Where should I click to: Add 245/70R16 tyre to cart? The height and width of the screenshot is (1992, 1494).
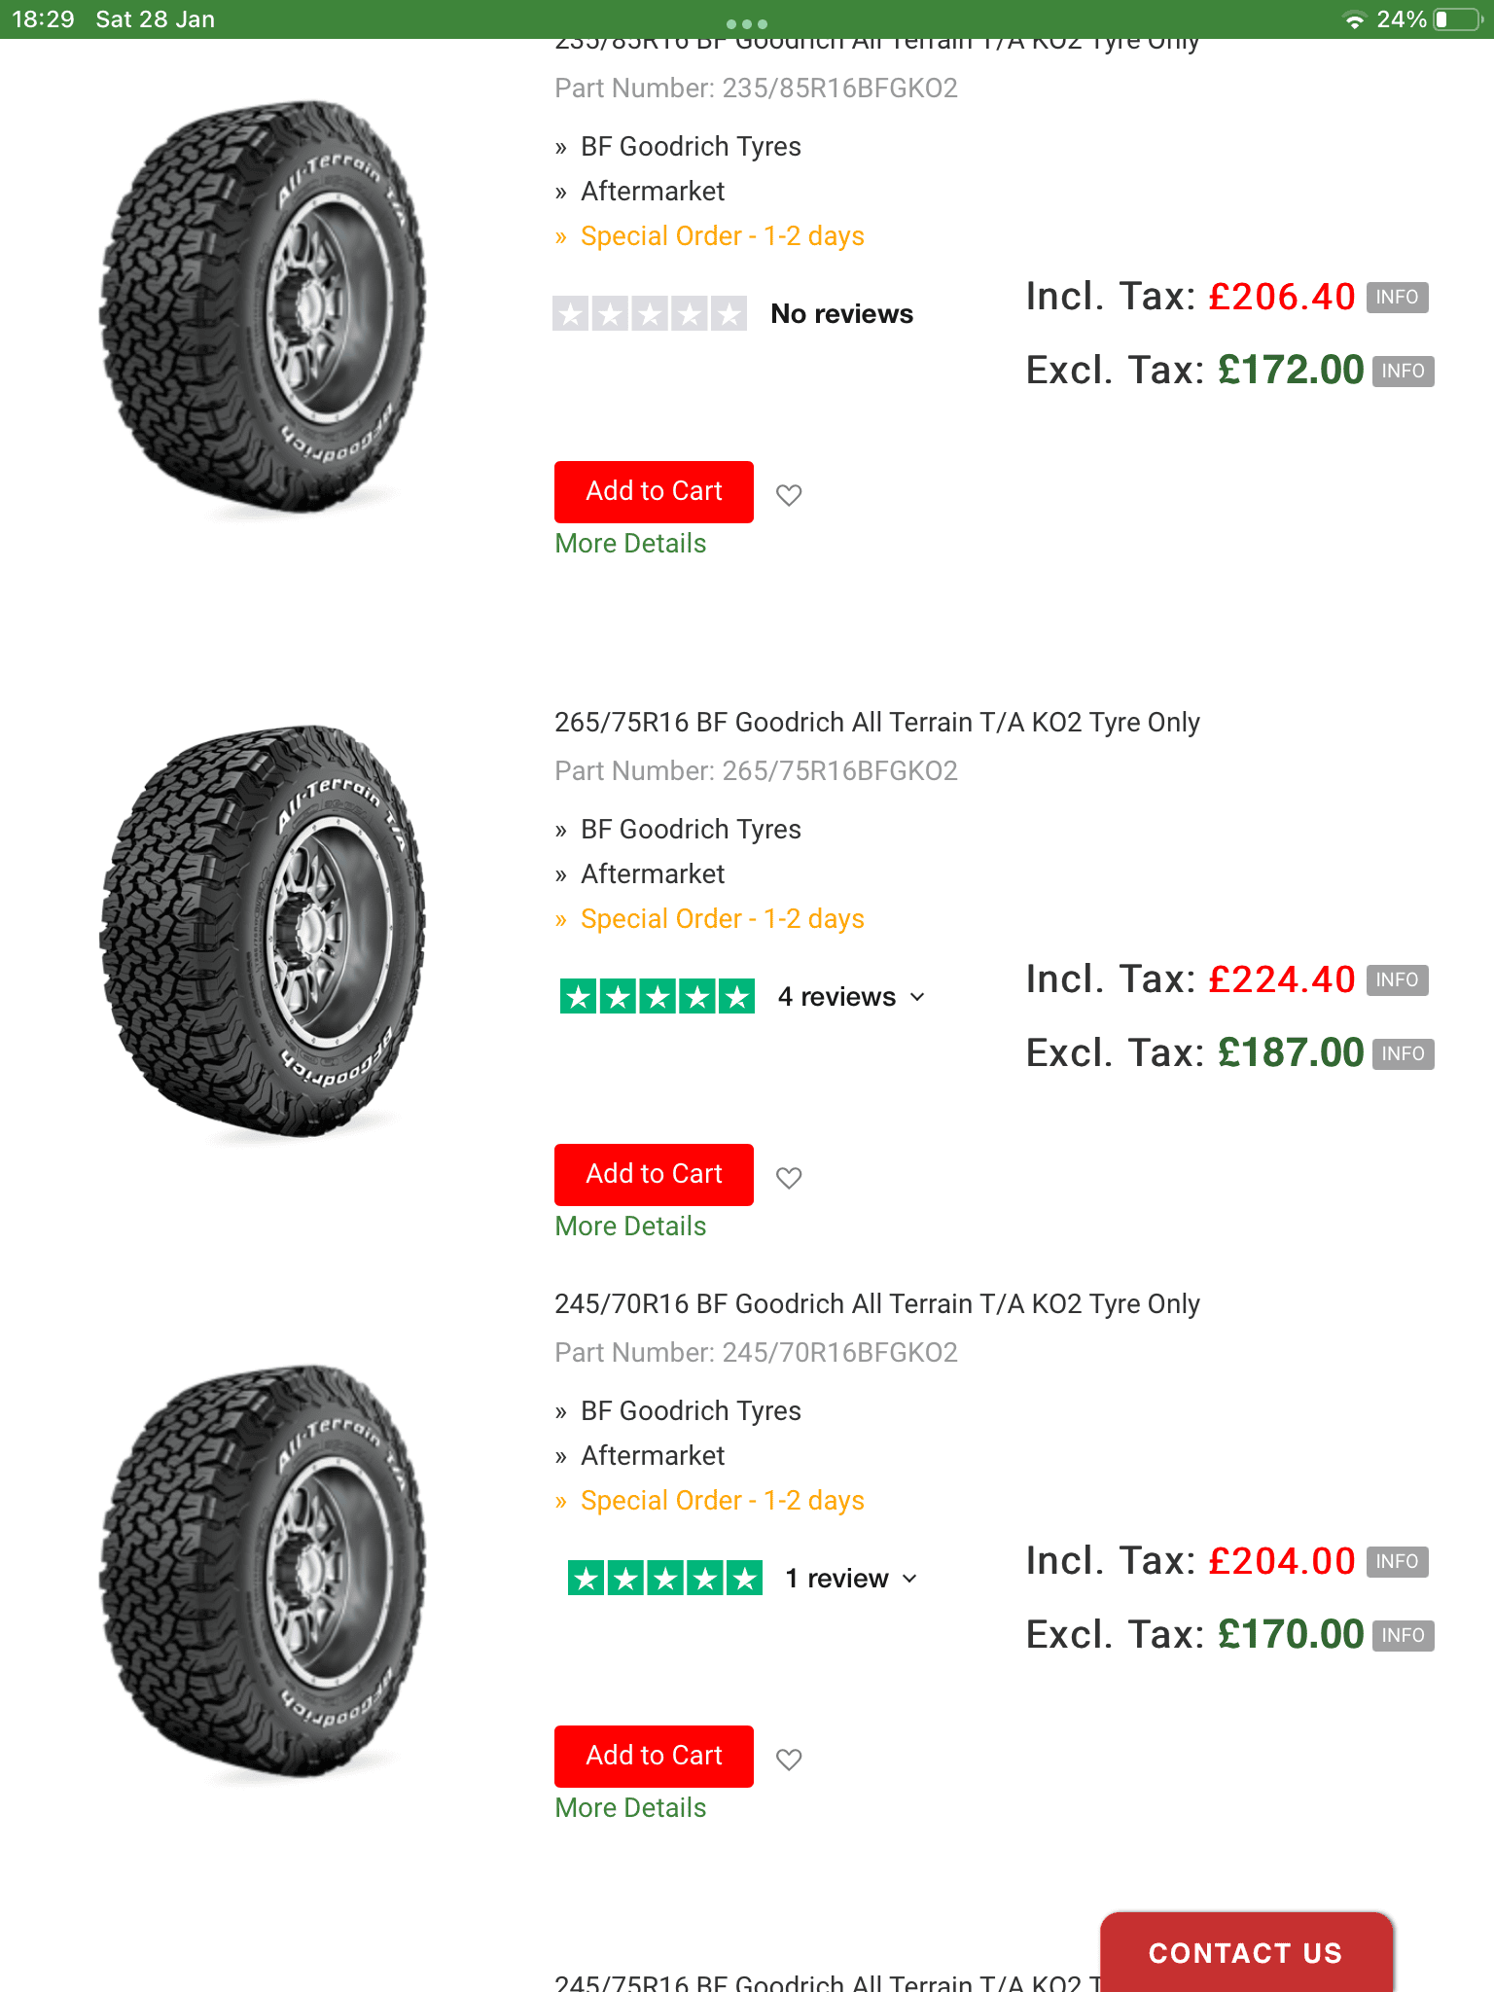pyautogui.click(x=654, y=1757)
